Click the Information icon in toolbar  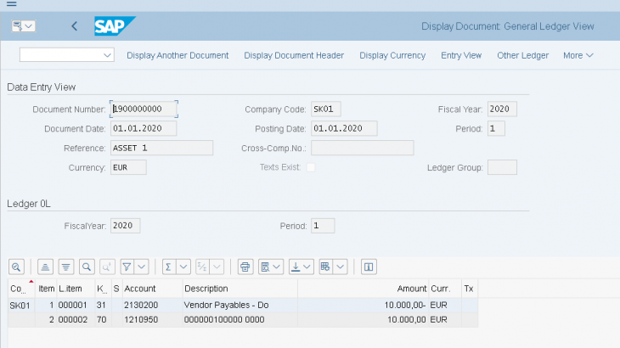369,267
